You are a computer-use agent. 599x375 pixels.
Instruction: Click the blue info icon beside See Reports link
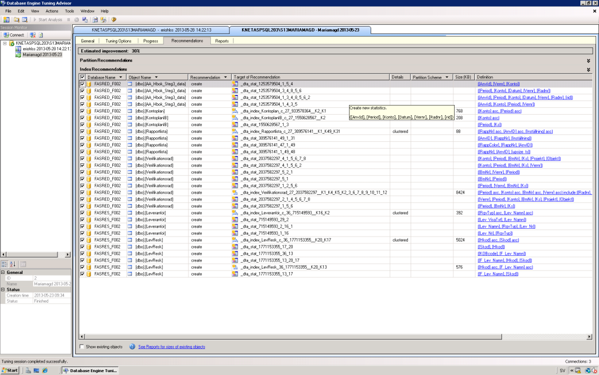click(x=132, y=347)
